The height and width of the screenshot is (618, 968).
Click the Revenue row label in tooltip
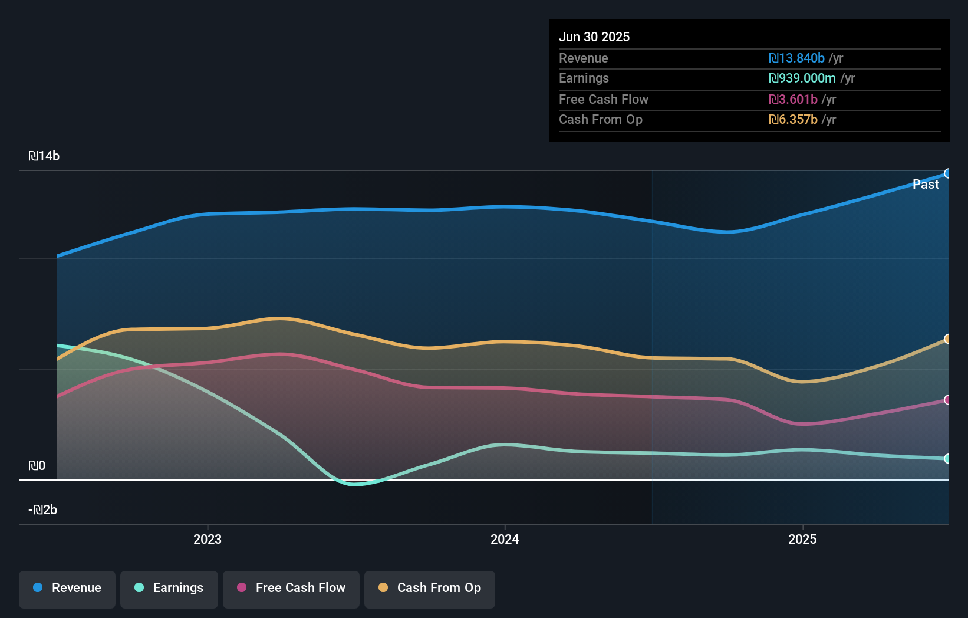pyautogui.click(x=584, y=58)
